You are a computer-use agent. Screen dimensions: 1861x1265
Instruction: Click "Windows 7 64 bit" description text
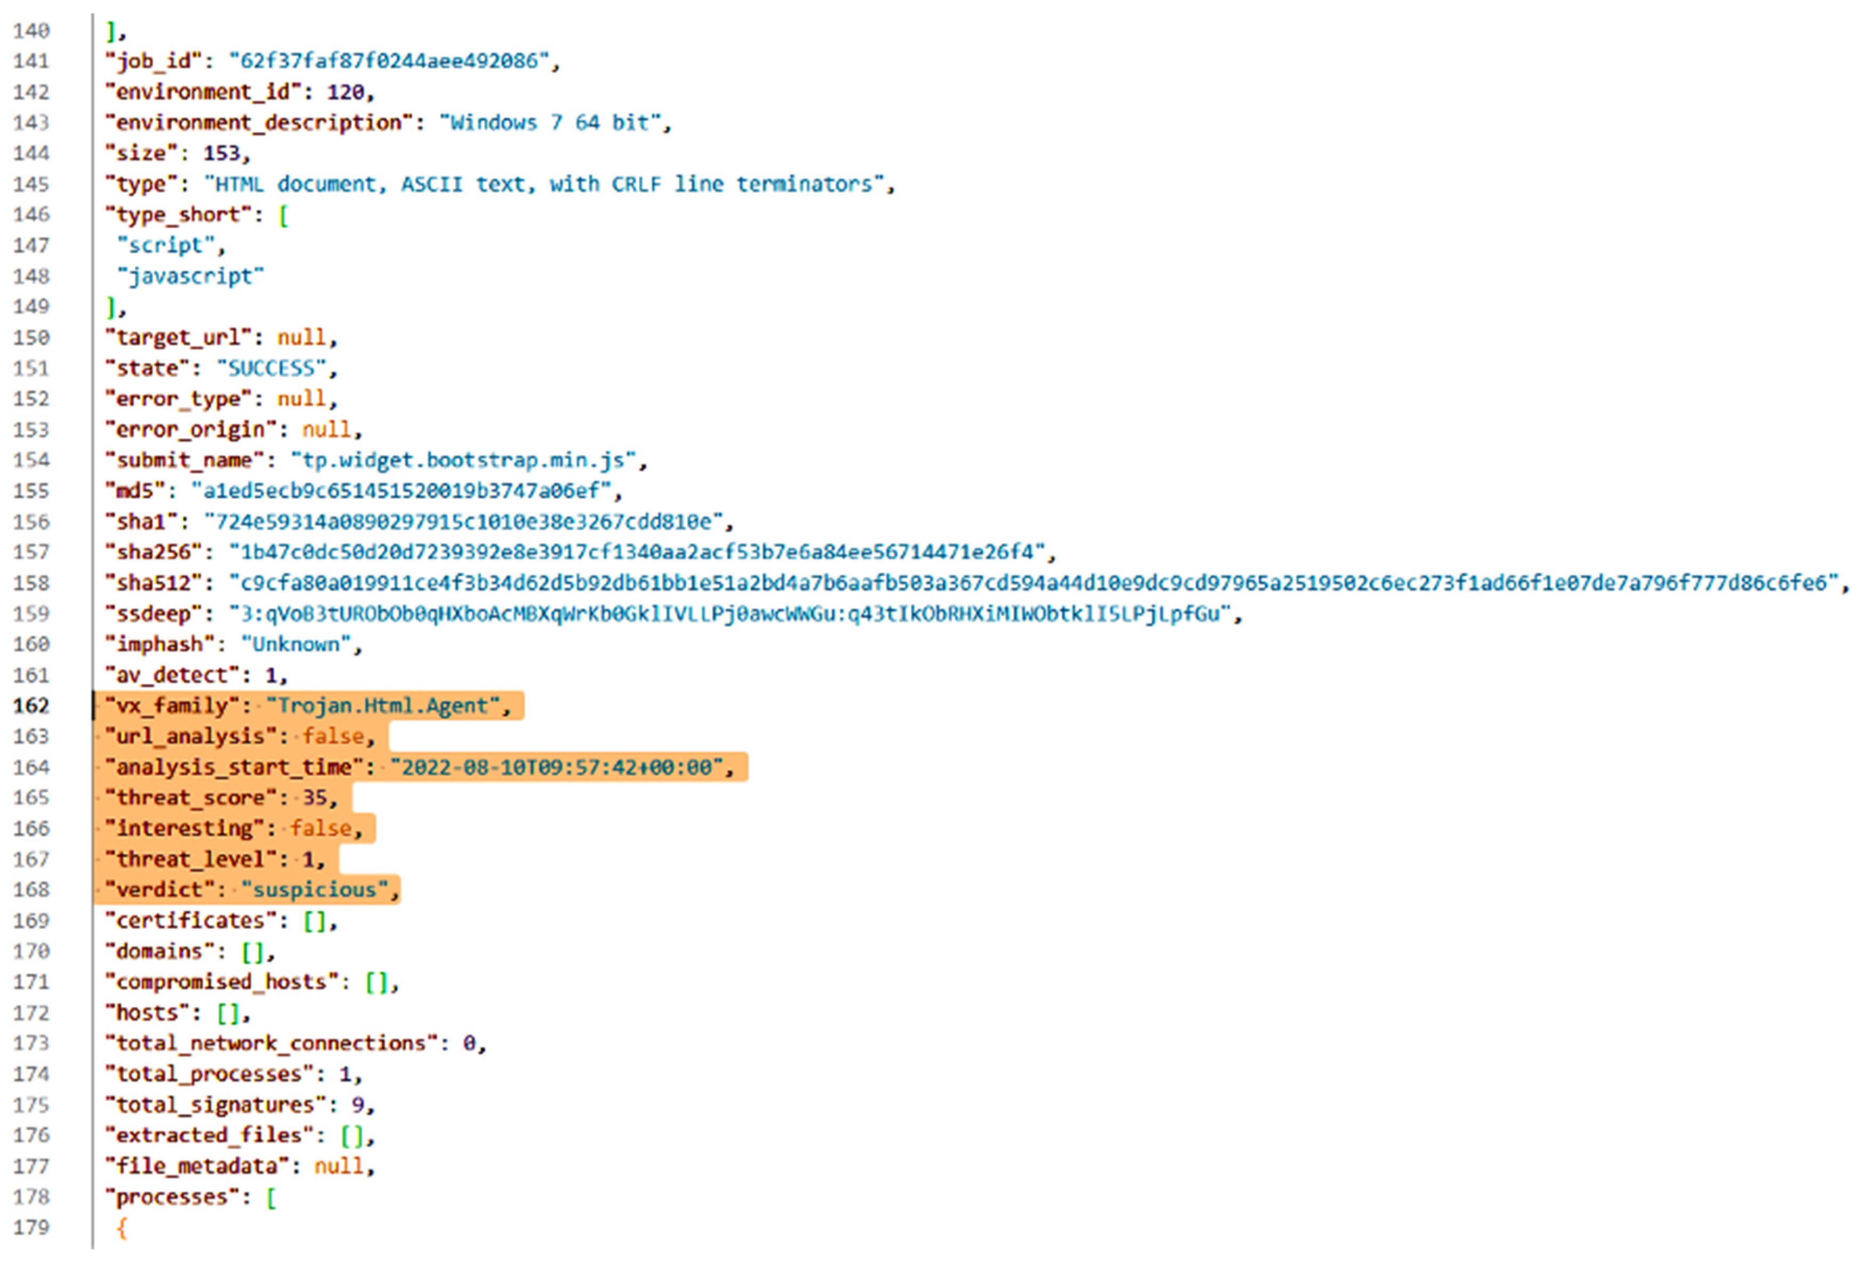tap(550, 123)
